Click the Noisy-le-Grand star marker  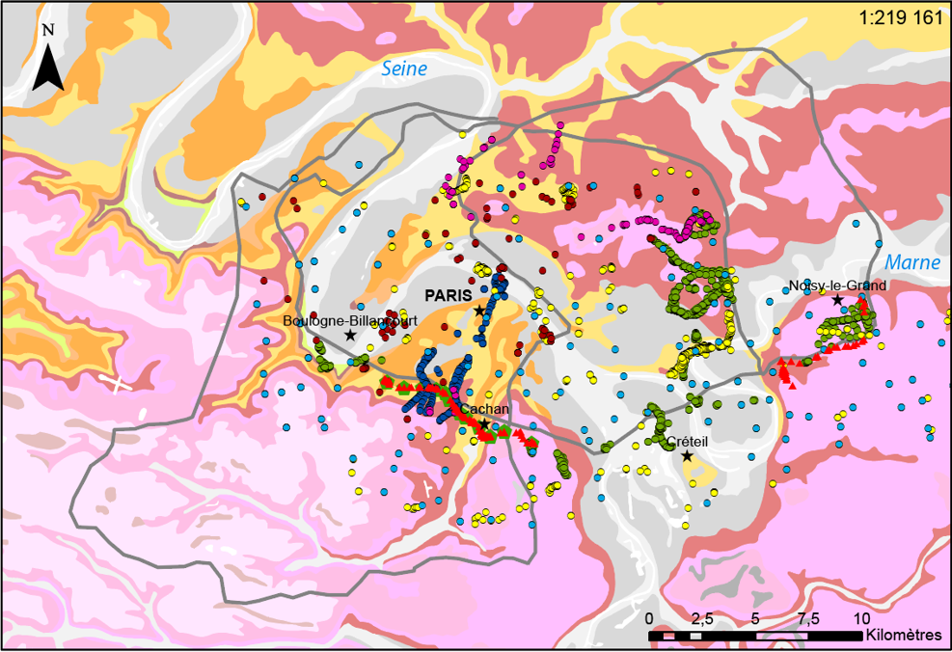[x=837, y=300]
